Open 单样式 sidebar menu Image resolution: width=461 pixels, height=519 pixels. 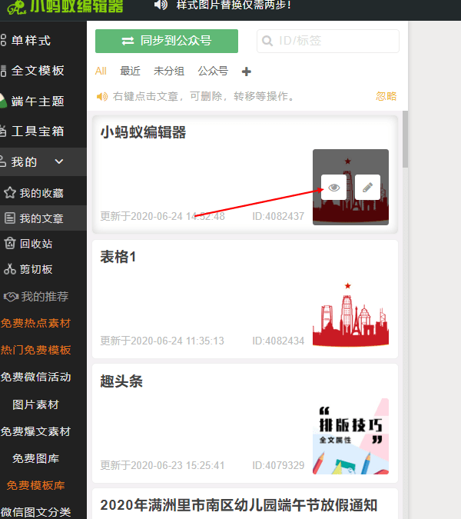25,41
